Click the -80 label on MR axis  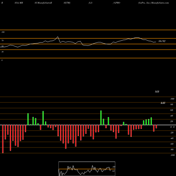[x=172, y=150]
